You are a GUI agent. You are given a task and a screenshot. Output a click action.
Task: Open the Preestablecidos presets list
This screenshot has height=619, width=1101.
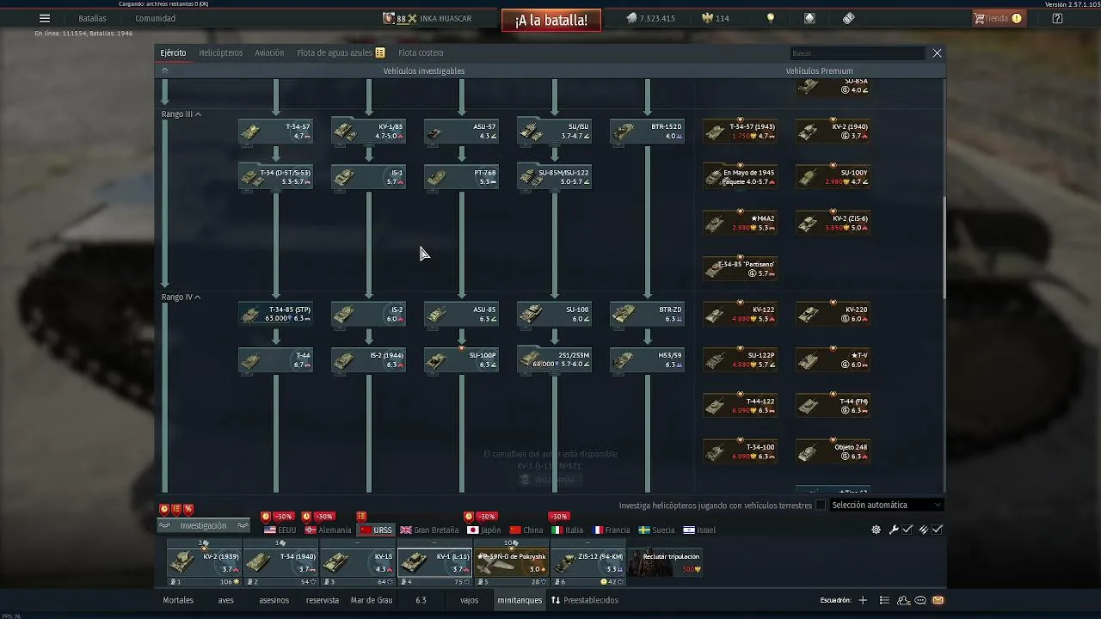pyautogui.click(x=585, y=600)
